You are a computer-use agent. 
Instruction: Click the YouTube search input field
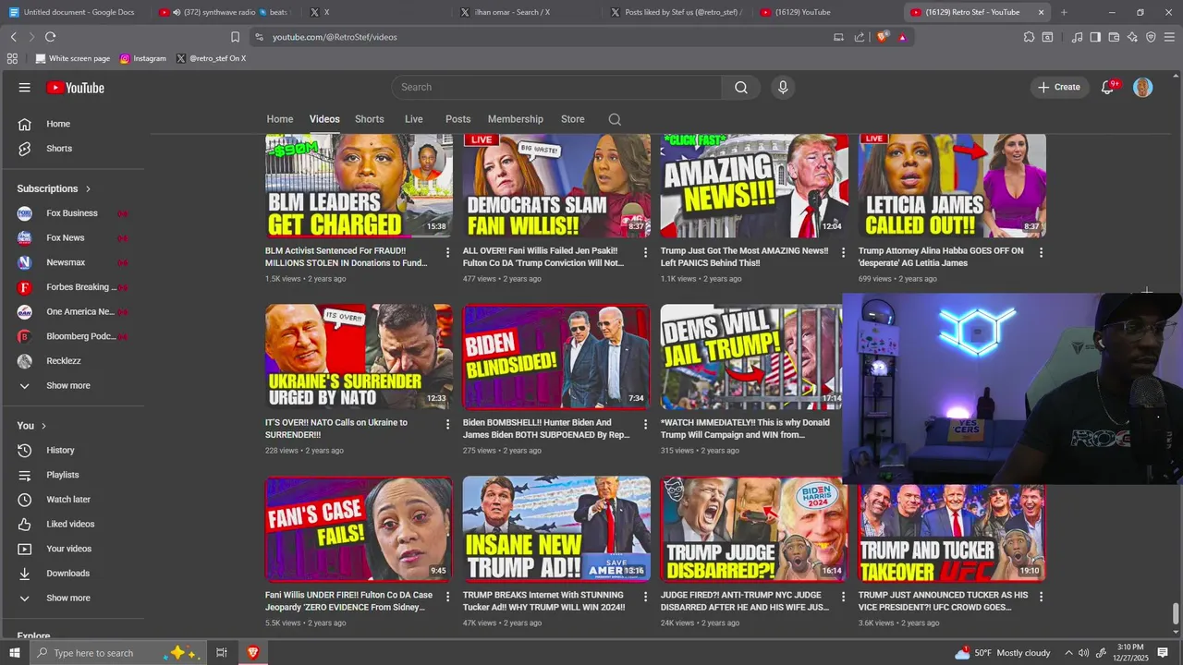[x=557, y=87]
